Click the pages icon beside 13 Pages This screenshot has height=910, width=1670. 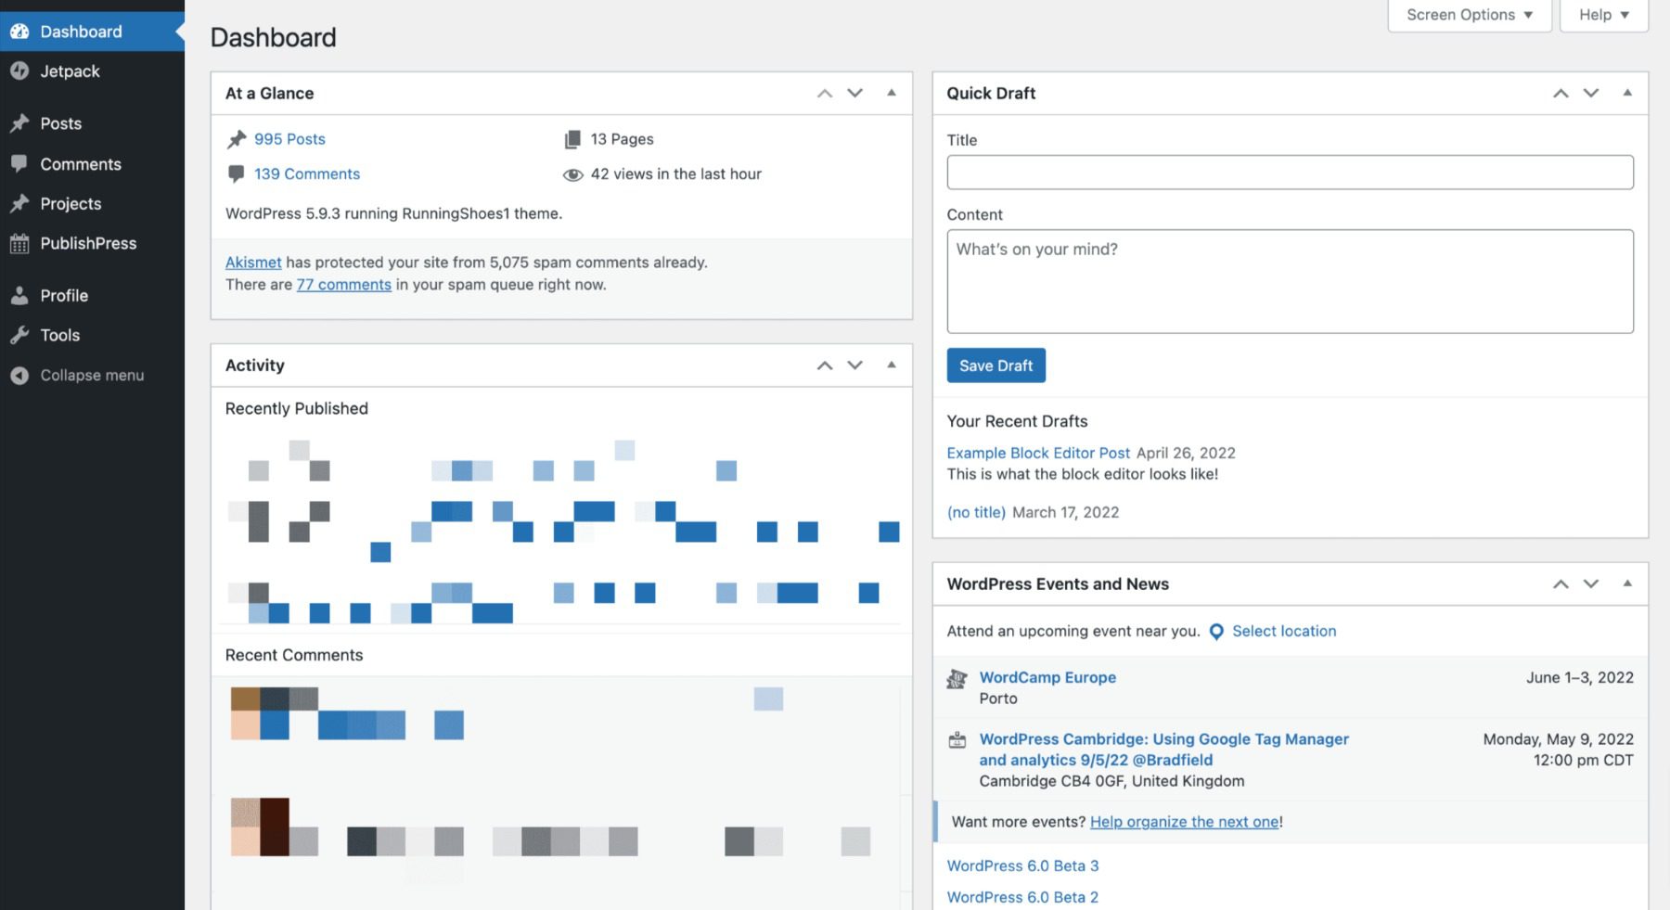(x=571, y=138)
